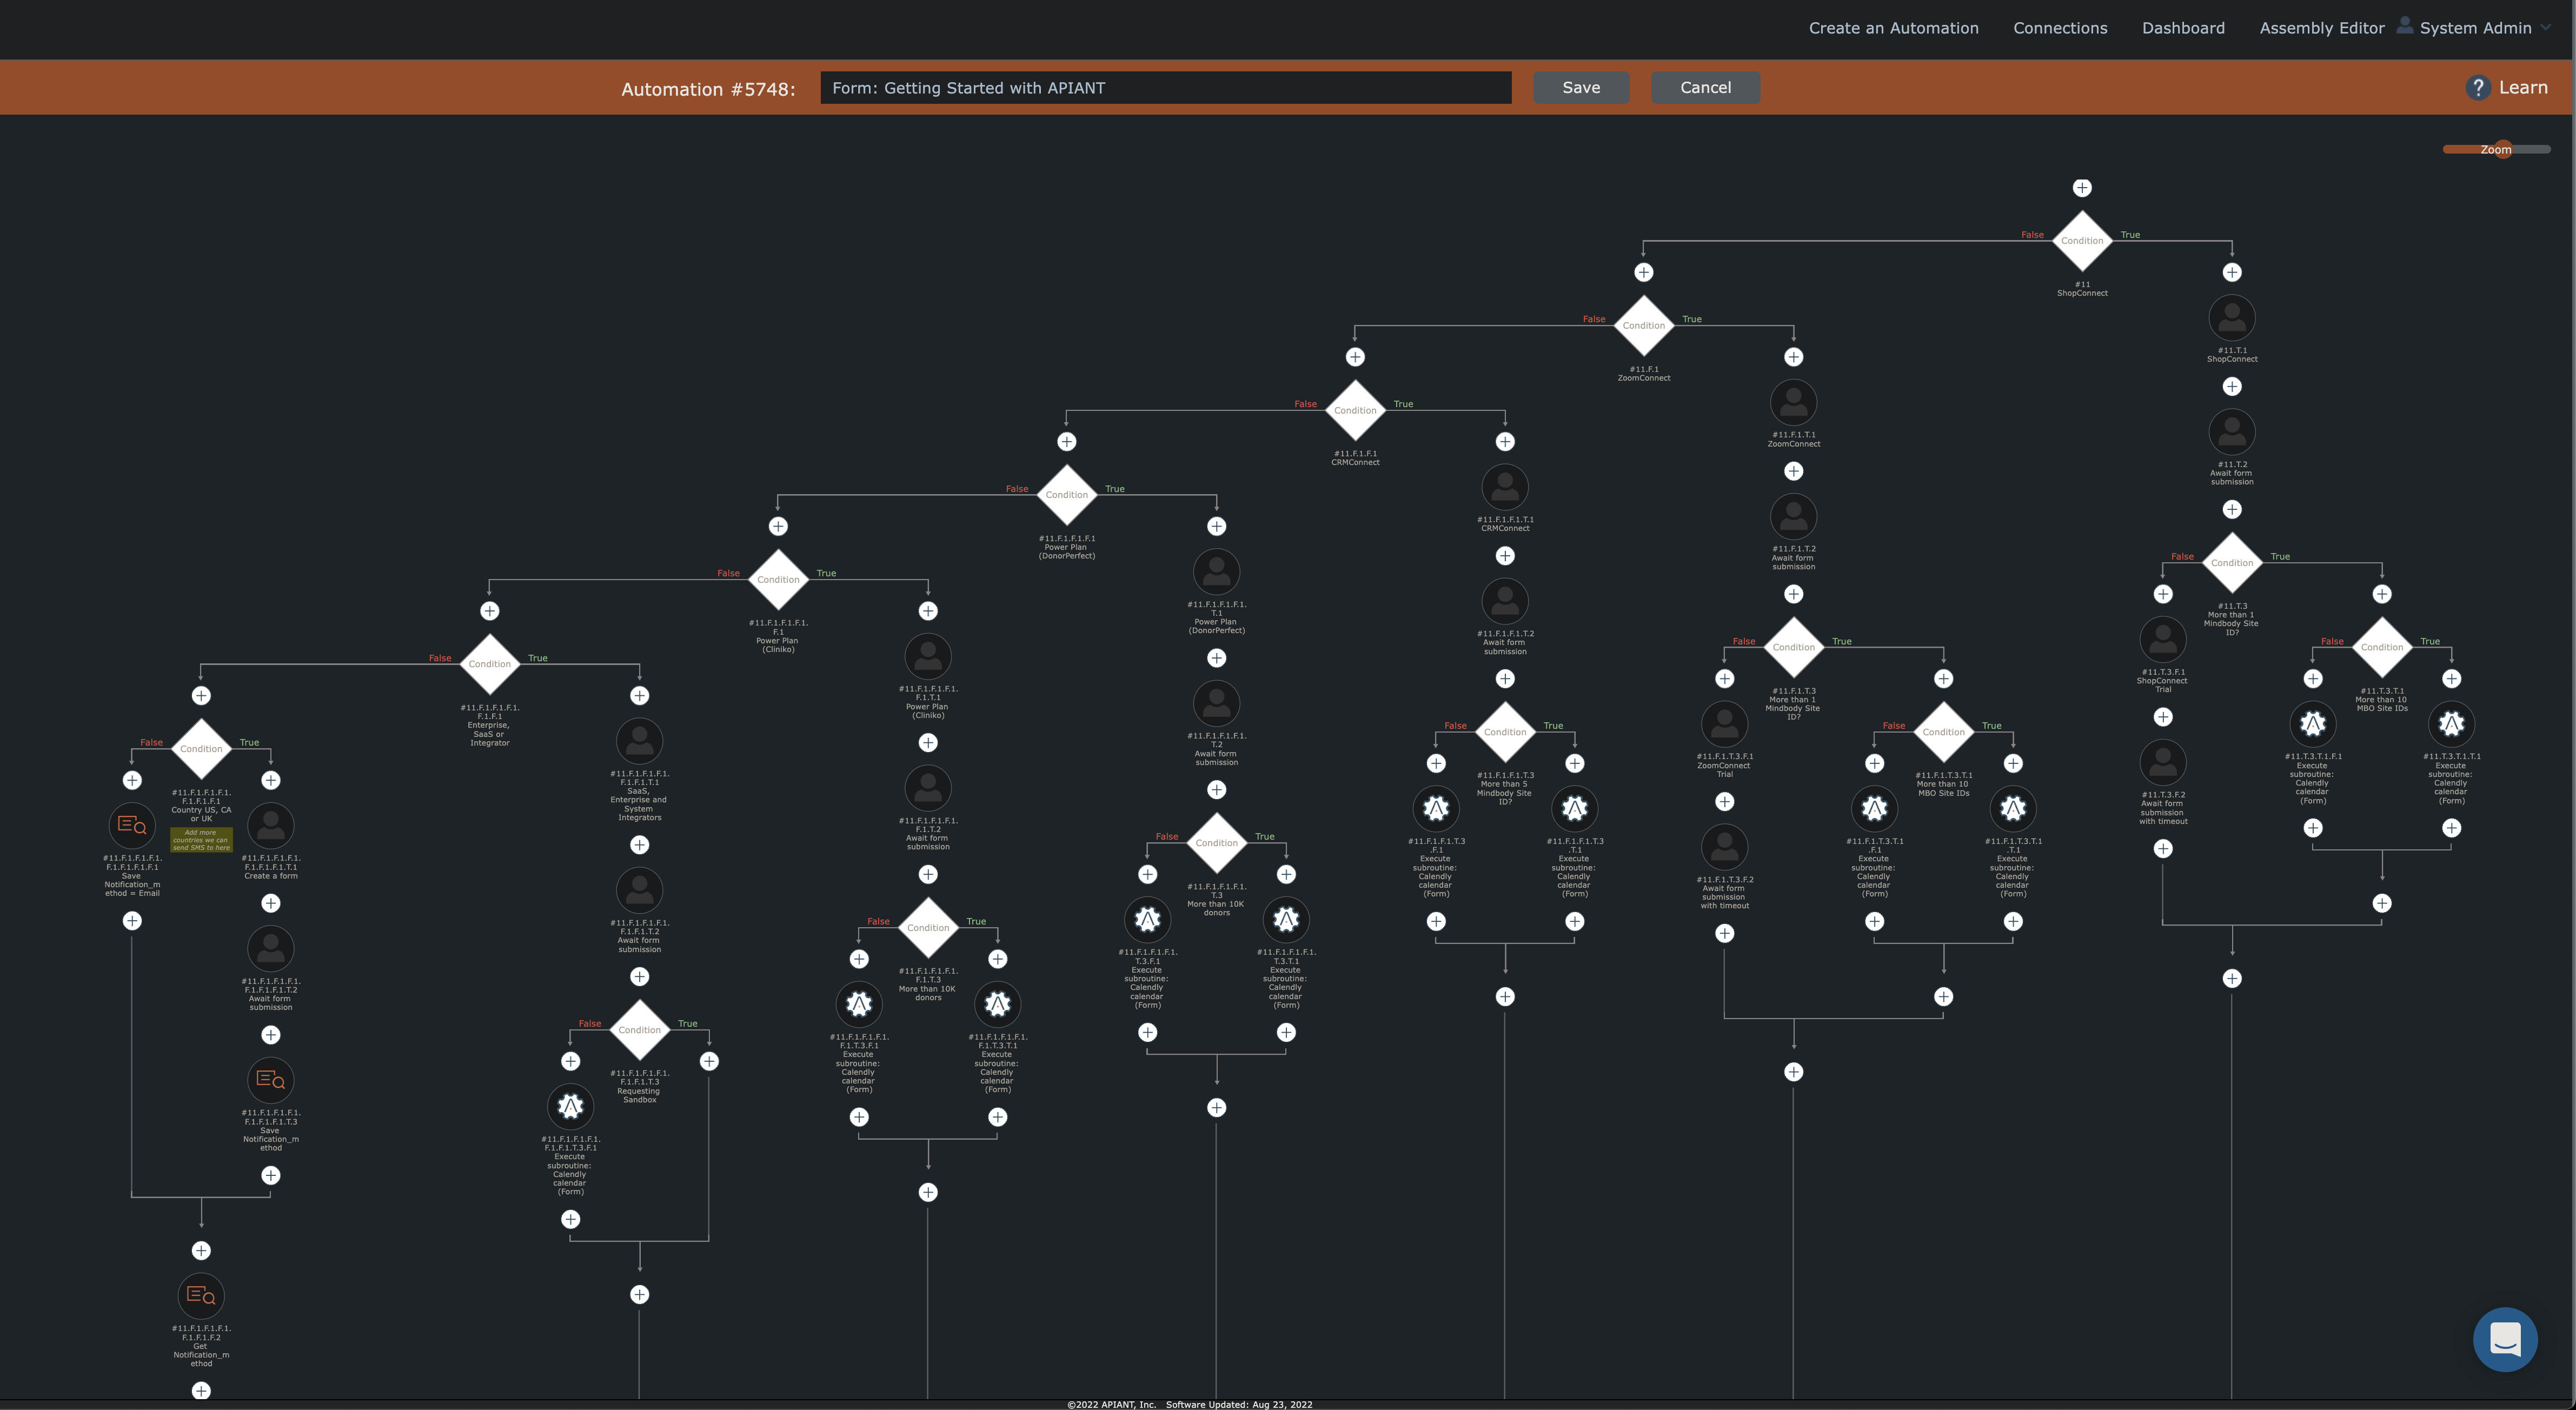Click the Calendly subroutine node under Requesting Sandbox

click(570, 1107)
